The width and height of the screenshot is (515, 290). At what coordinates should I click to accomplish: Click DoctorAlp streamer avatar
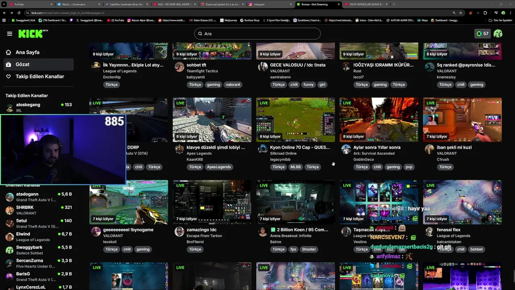click(x=96, y=66)
